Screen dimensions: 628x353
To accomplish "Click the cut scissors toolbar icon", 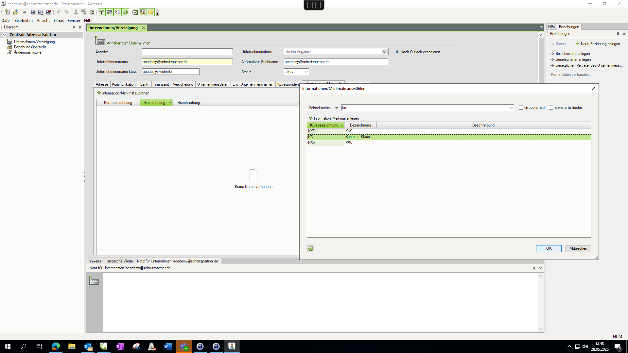I will pos(76,12).
